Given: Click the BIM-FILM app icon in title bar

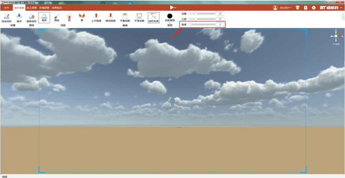Looking at the screenshot, I should (2, 2).
